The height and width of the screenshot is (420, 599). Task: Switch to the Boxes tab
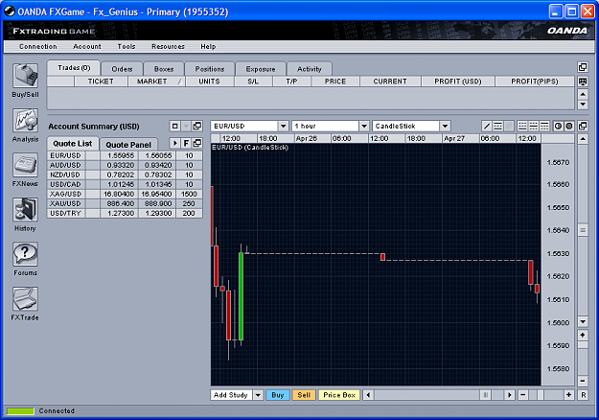[x=164, y=69]
